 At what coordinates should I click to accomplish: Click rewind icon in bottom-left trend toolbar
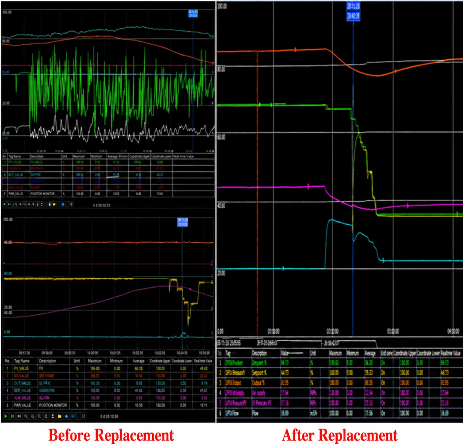[19, 416]
